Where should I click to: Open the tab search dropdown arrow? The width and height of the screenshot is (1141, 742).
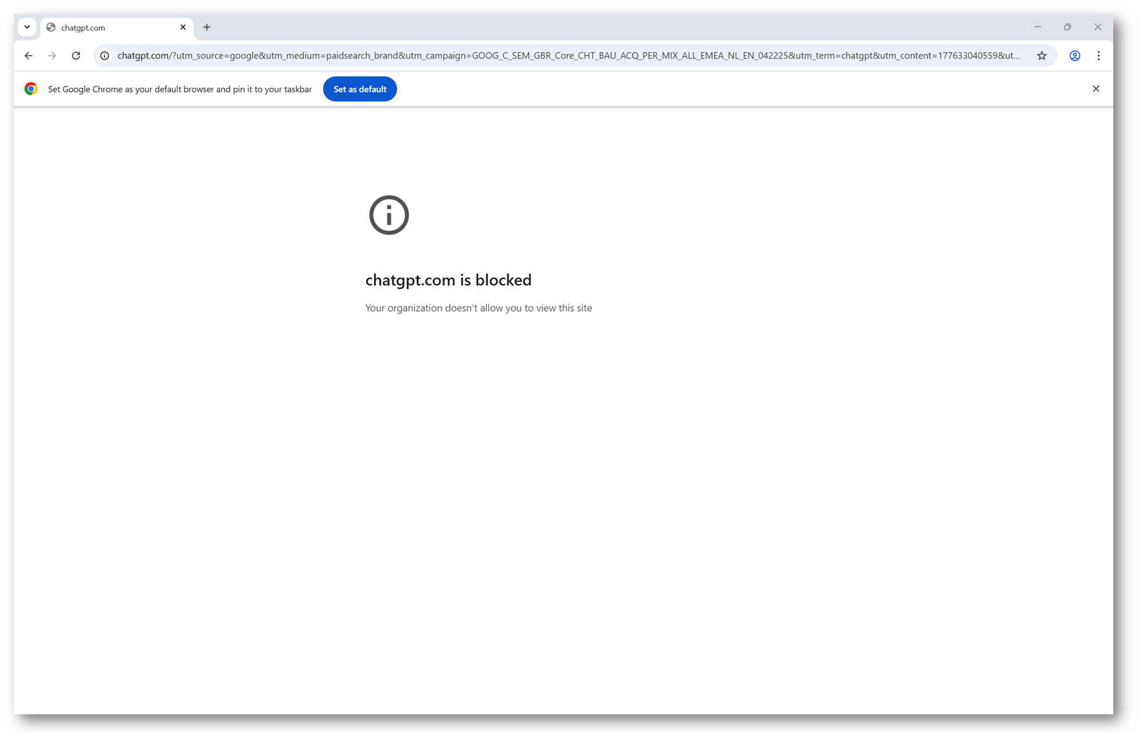coord(27,27)
